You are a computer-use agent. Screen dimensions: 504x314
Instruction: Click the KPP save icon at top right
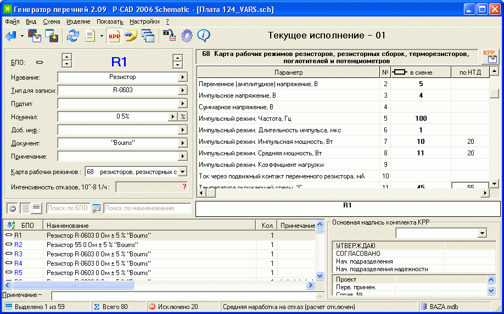490,57
